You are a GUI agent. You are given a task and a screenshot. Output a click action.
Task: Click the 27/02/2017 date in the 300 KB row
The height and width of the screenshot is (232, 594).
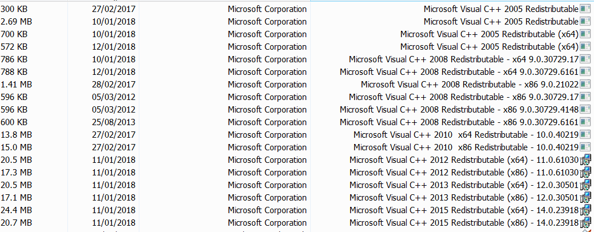(114, 9)
